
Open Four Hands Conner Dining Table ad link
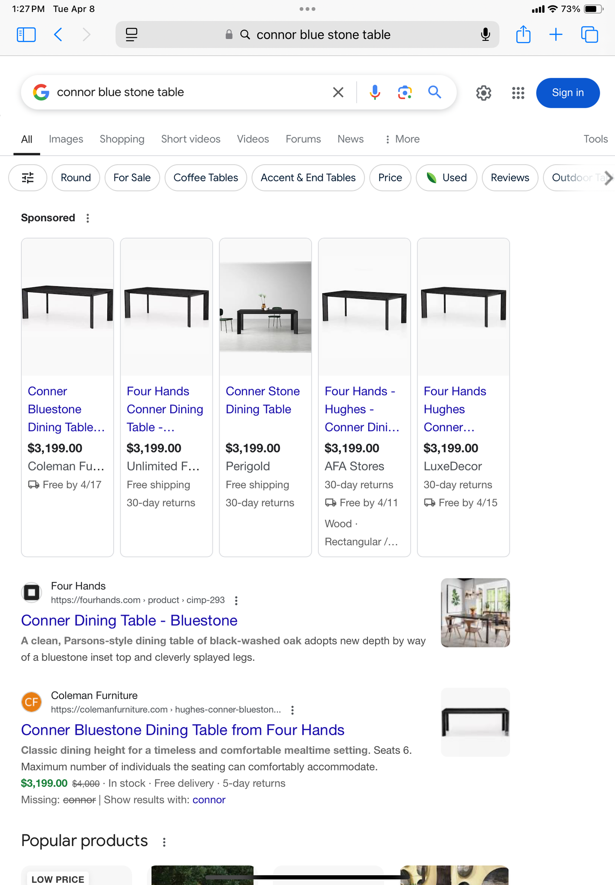[165, 409]
